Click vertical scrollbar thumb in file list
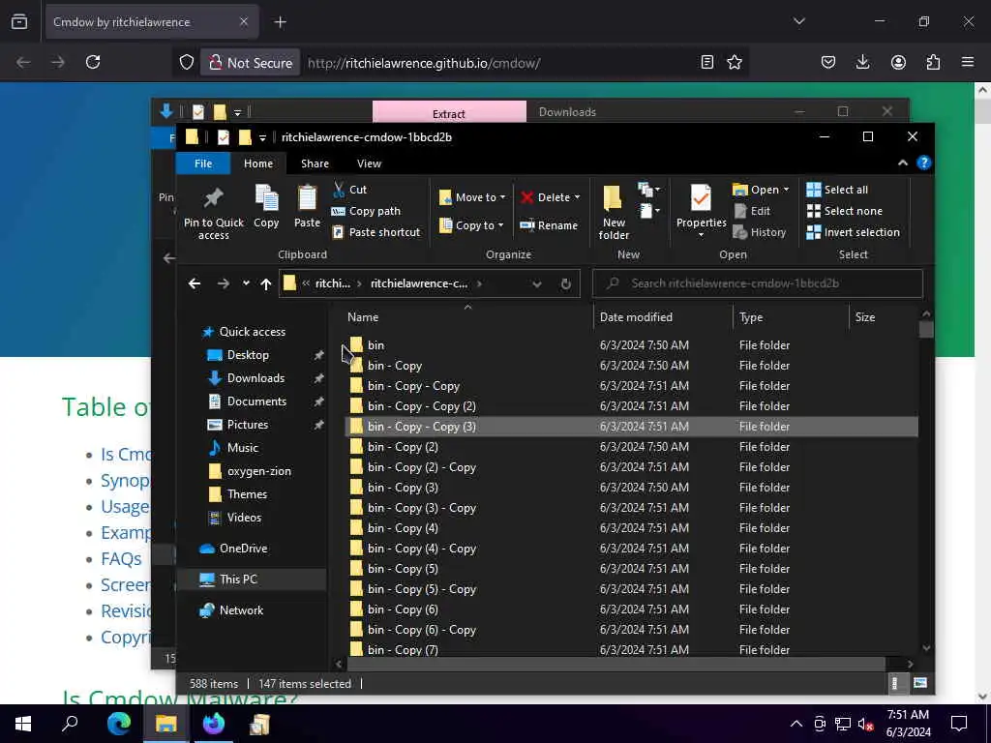 click(x=926, y=329)
